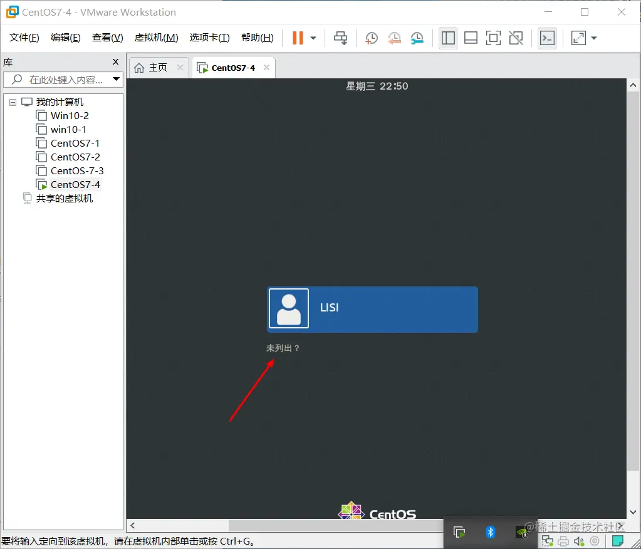Open the library search dropdown arrow
This screenshot has height=549, width=641.
(116, 79)
